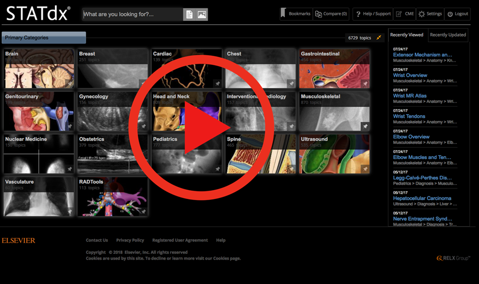Play the video overlay
The height and width of the screenshot is (284, 479).
(x=201, y=128)
